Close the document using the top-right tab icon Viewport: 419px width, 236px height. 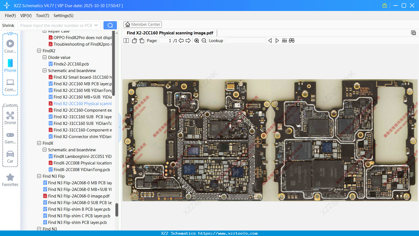[x=413, y=33]
